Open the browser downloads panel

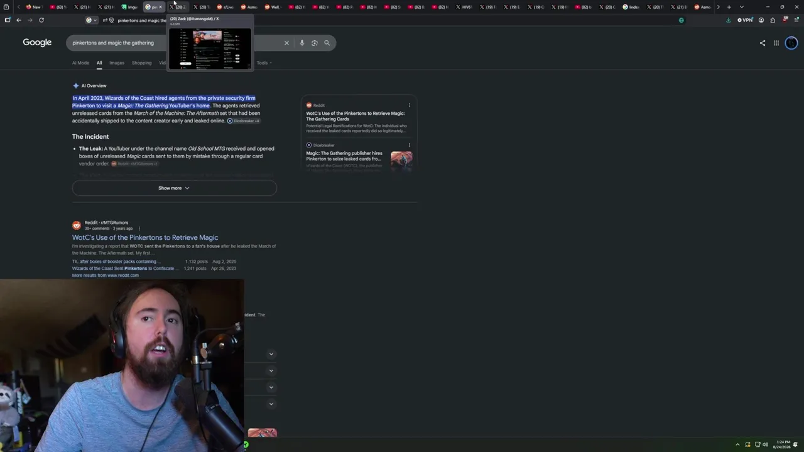[x=729, y=20]
